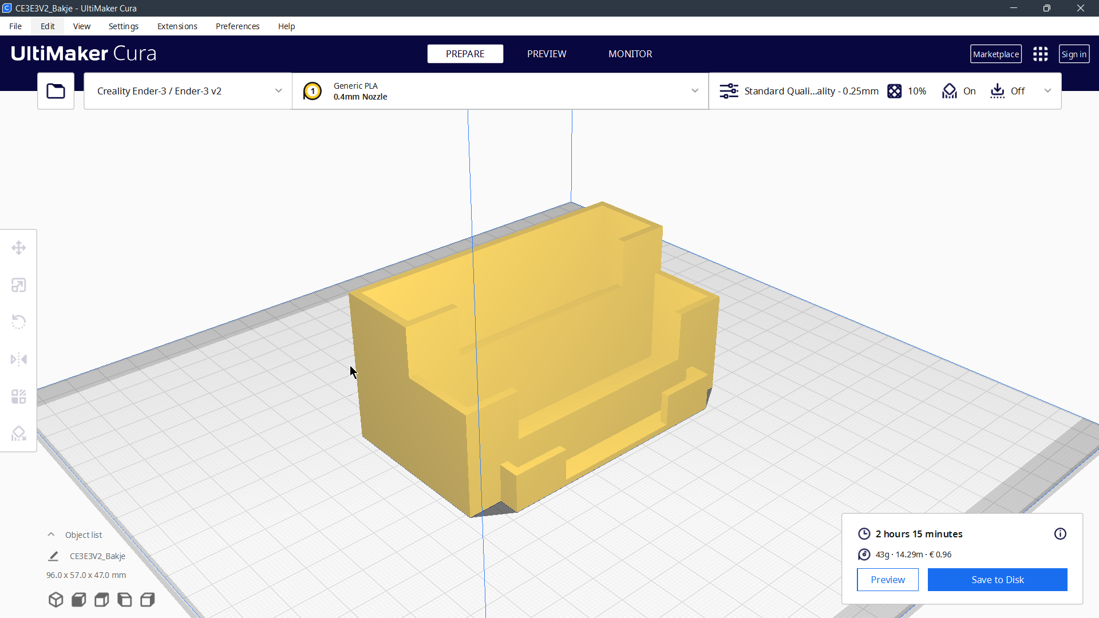Click the extruder 1 material color indicator
Screen dimensions: 1099x618
pyautogui.click(x=313, y=90)
